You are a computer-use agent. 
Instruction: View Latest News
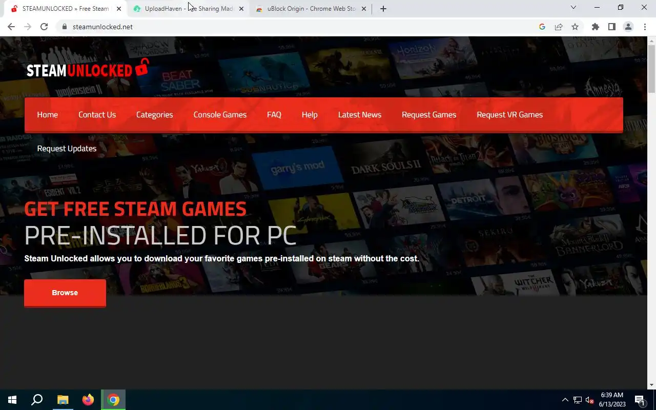tap(360, 115)
